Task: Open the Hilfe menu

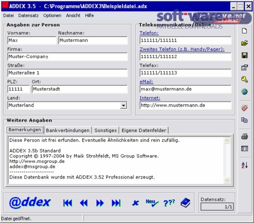Action: (x=89, y=16)
